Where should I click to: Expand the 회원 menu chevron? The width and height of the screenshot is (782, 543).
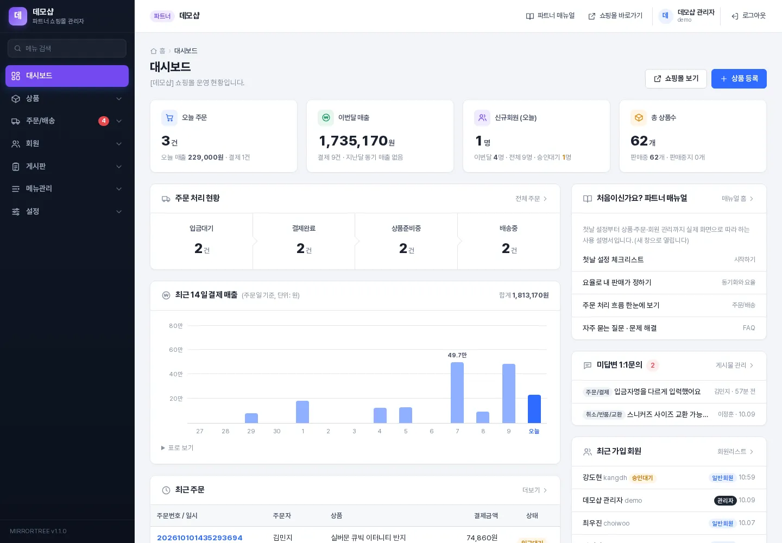[119, 144]
